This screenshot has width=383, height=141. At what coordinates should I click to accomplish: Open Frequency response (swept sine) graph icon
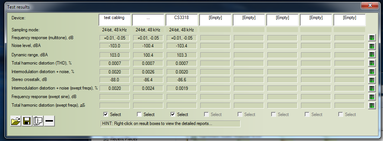371,97
